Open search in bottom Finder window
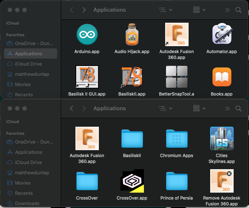The image size is (249, 208). pos(238,108)
